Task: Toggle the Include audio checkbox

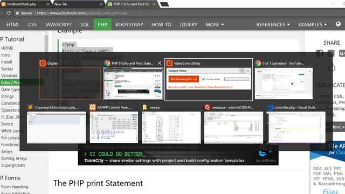Action: coord(204,79)
